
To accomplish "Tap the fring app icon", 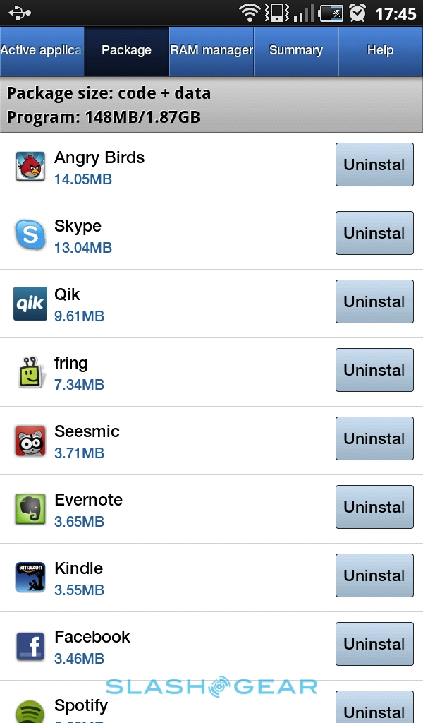I will pos(30,372).
